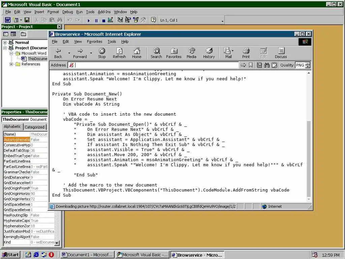Click the Print toolbar button

(246, 53)
